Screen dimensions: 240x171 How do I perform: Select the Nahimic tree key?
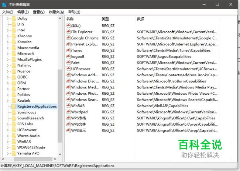pyautogui.click(x=24, y=65)
